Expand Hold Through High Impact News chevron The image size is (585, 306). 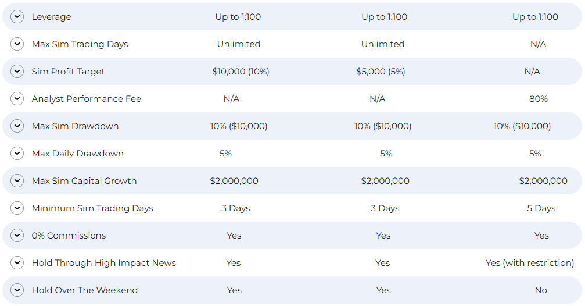coord(17,262)
